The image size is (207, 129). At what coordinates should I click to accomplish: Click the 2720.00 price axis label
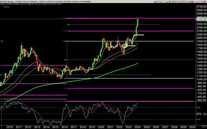point(202,7)
